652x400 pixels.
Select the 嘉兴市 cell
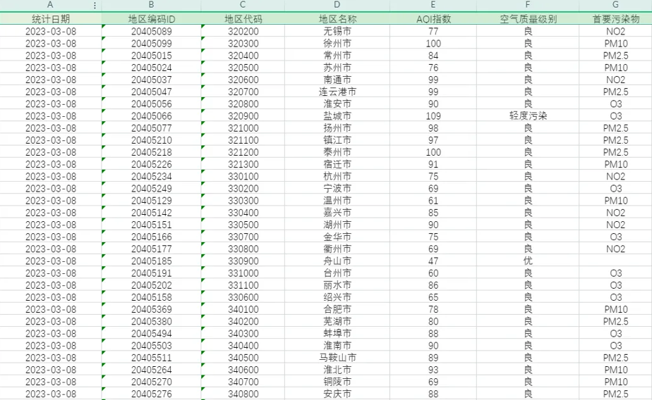337,212
